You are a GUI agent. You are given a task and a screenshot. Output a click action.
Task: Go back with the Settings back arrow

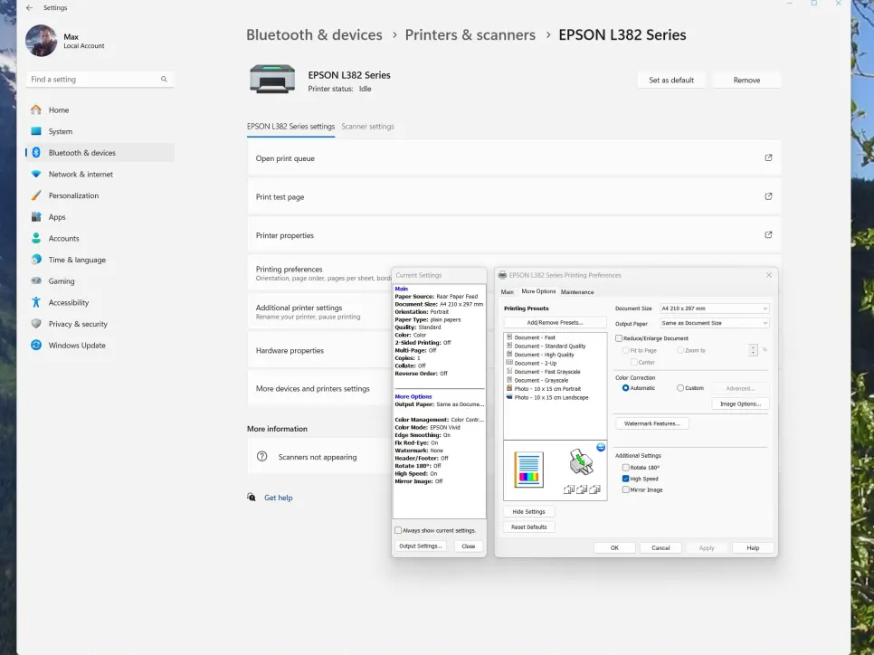click(x=30, y=8)
